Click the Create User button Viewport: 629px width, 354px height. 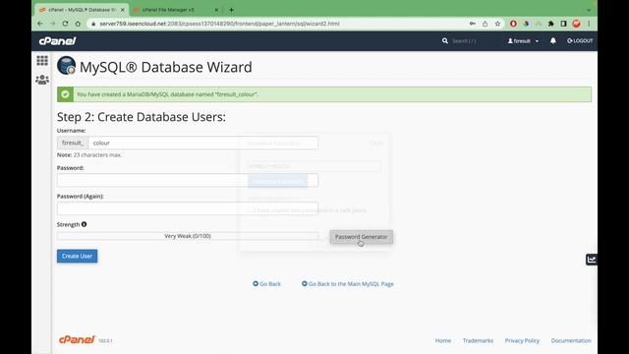77,256
